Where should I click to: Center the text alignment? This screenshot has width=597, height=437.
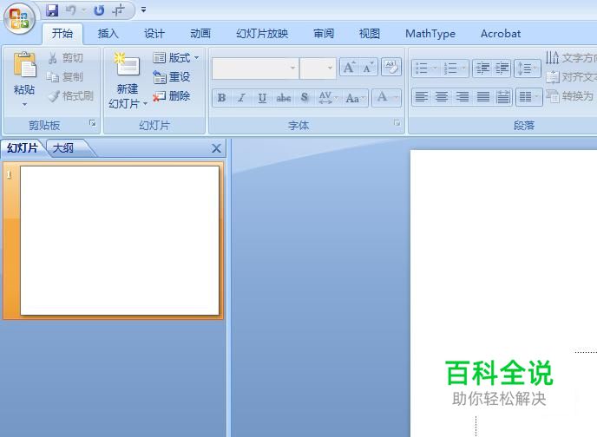coord(442,96)
